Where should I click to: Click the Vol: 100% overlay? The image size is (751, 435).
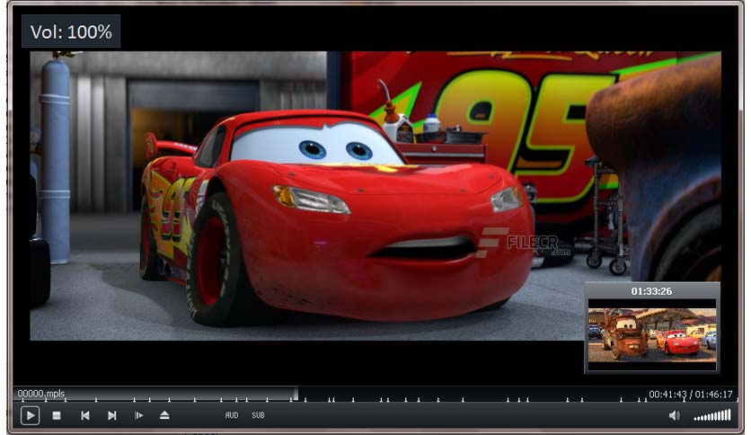[71, 31]
